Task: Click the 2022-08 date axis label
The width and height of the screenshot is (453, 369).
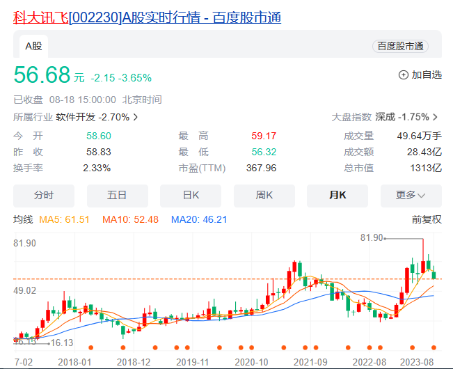Action: [369, 362]
